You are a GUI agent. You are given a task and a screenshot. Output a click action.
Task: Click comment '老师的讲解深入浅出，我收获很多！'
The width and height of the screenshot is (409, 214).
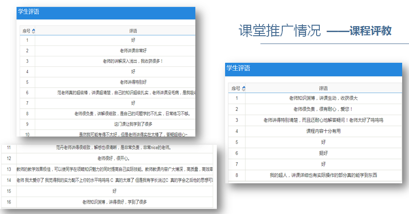(133, 61)
